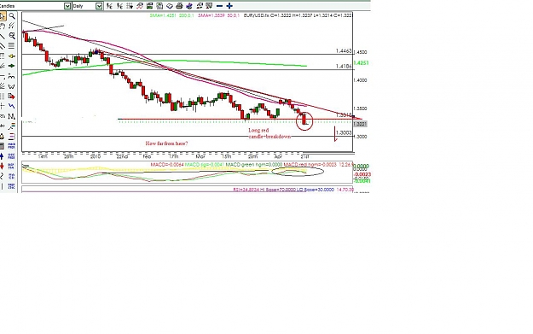The image size is (533, 334).
Task: Zoom in with the blue plus icon
Action: pos(229,6)
